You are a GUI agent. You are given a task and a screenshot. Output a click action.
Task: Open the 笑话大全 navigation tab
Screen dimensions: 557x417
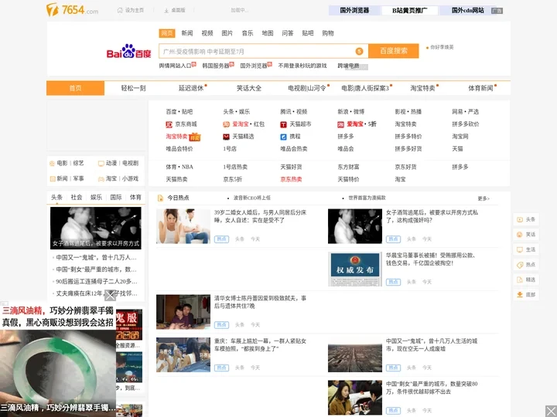(249, 88)
